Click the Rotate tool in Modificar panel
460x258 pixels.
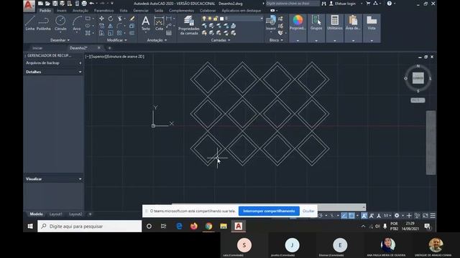(x=111, y=19)
